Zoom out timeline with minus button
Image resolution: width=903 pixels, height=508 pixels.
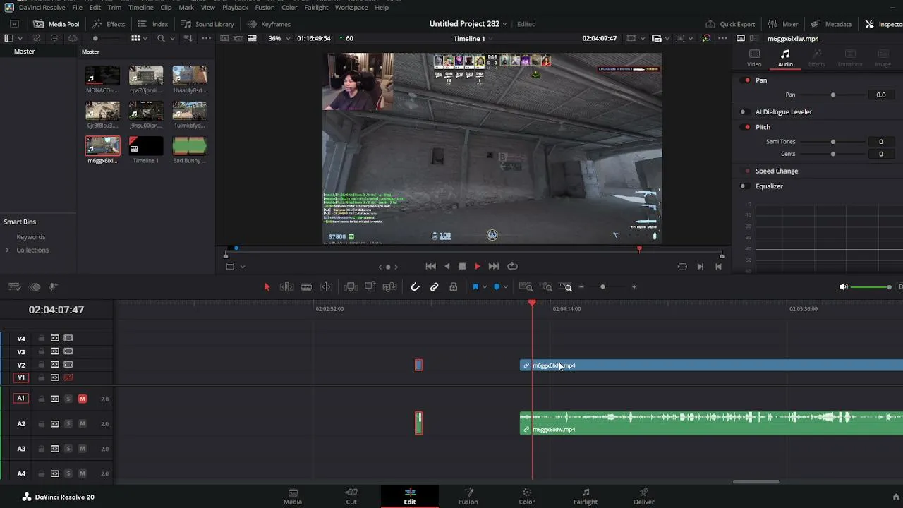point(581,287)
